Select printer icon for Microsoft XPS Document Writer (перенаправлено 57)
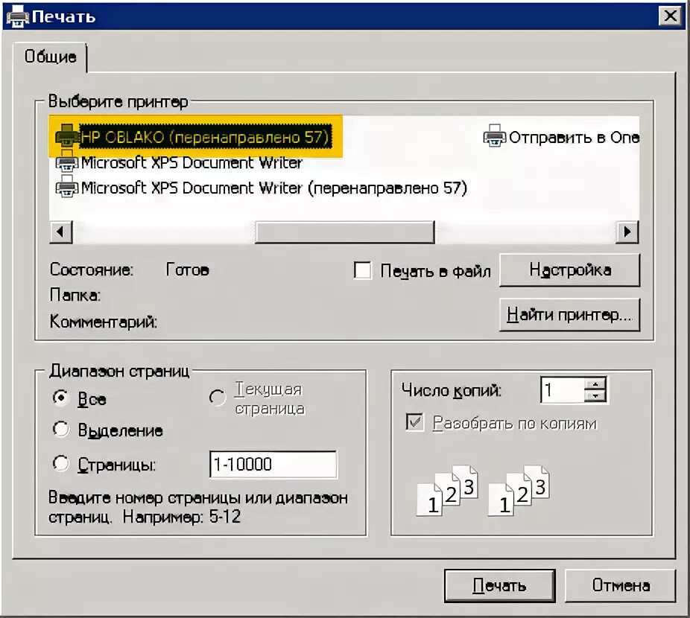 67,188
